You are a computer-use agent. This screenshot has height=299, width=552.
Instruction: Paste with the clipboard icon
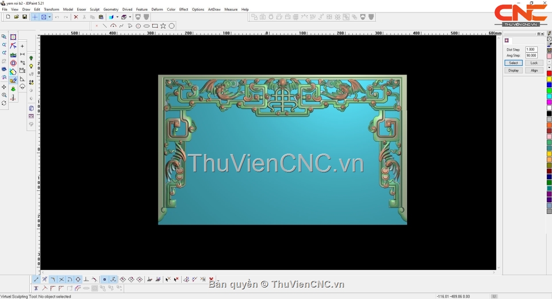pyautogui.click(x=101, y=17)
